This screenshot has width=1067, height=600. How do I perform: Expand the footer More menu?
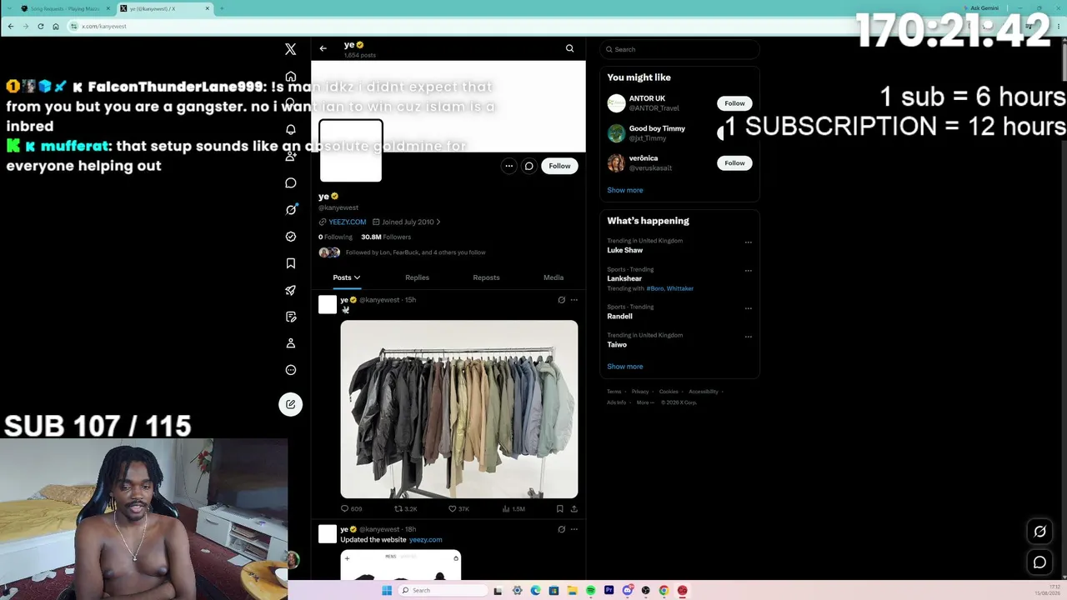tap(644, 402)
